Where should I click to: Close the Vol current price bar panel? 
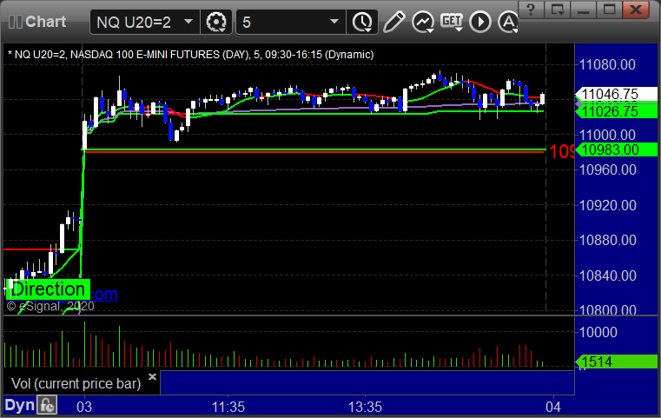pyautogui.click(x=153, y=376)
